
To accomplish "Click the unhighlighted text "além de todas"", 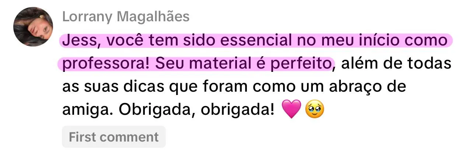I will pos(396,64).
